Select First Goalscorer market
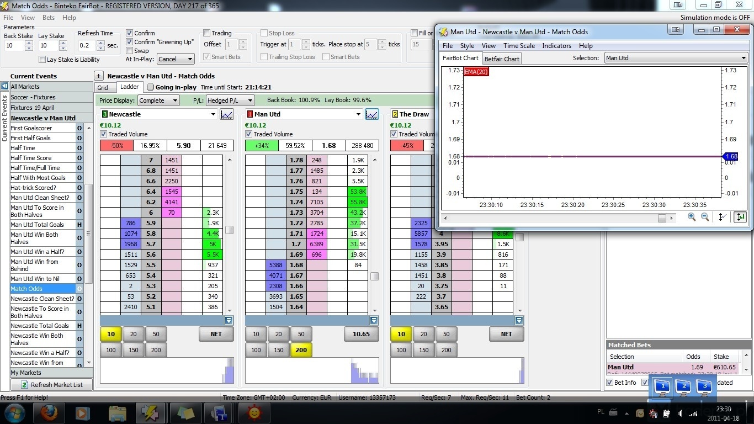The height and width of the screenshot is (424, 754). (x=43, y=128)
